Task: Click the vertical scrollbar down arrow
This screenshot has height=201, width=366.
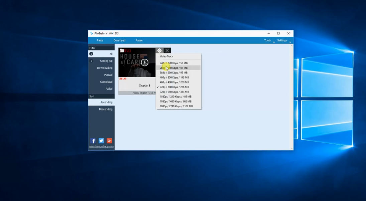Action: pos(291,148)
